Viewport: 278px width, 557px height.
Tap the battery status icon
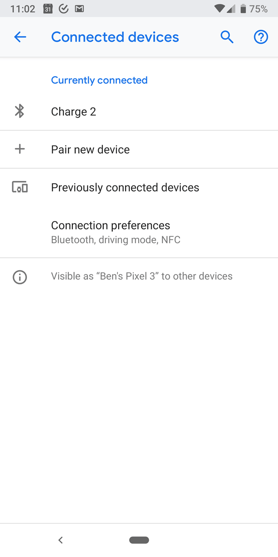(x=243, y=9)
